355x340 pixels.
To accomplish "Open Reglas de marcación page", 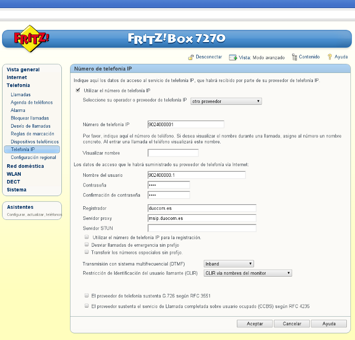I will [32, 134].
